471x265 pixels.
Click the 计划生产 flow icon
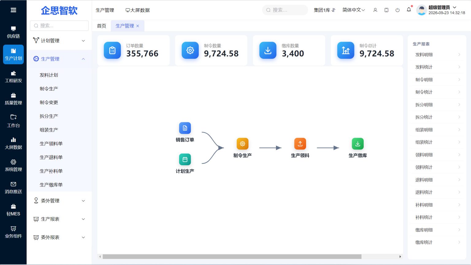[x=185, y=159]
